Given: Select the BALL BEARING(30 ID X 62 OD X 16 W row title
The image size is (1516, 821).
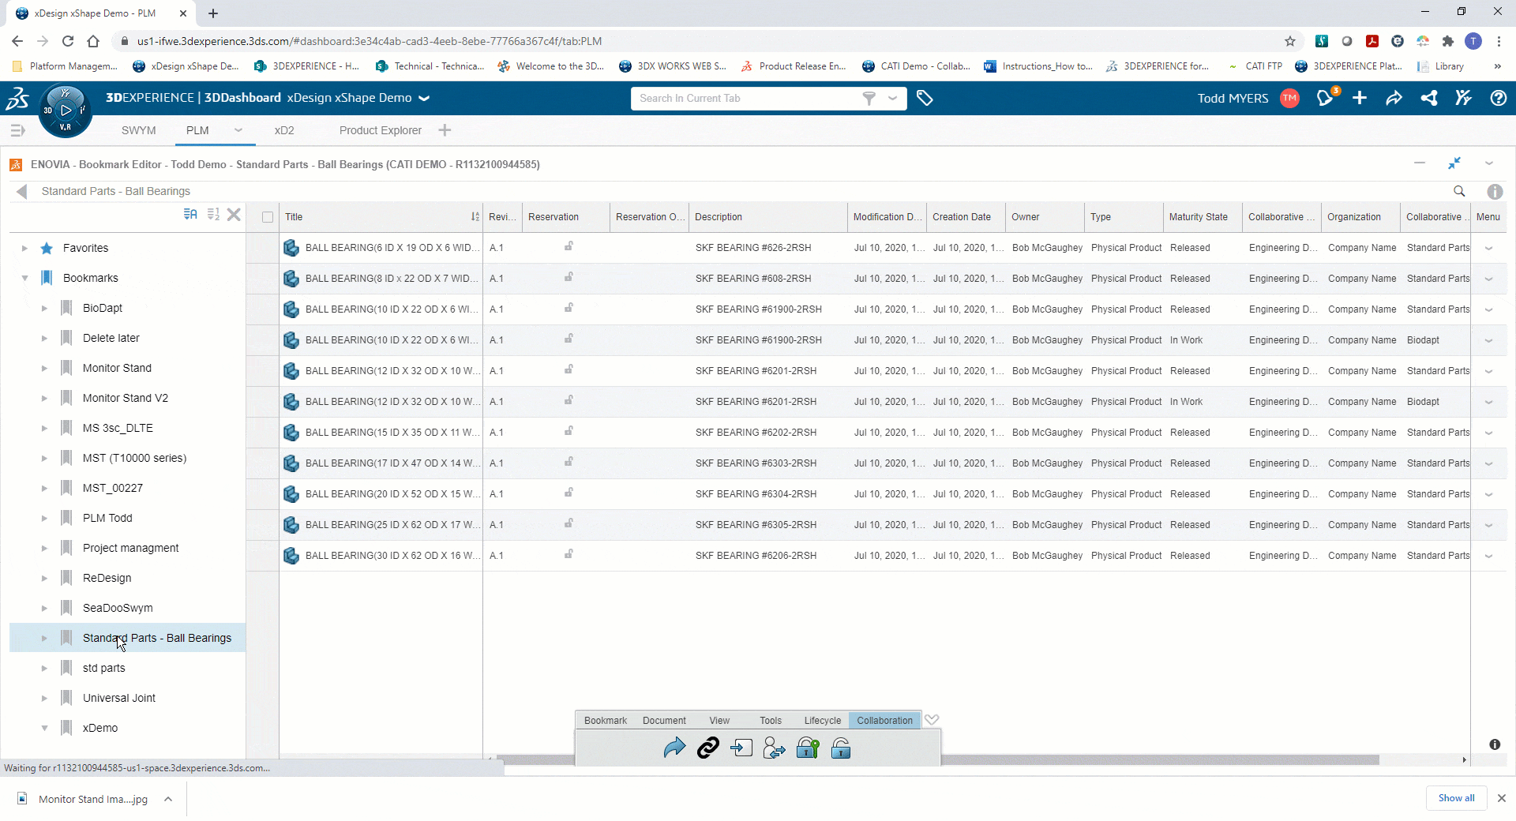Looking at the screenshot, I should [392, 556].
